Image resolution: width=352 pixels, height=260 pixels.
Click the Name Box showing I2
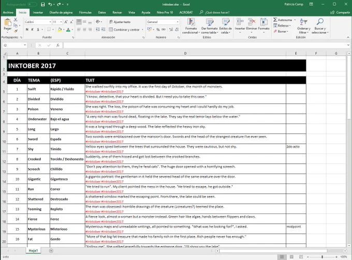(x=14, y=45)
